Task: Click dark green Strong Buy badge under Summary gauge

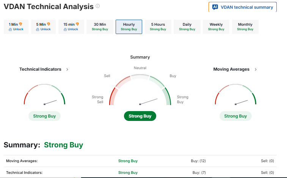Action: [140, 116]
